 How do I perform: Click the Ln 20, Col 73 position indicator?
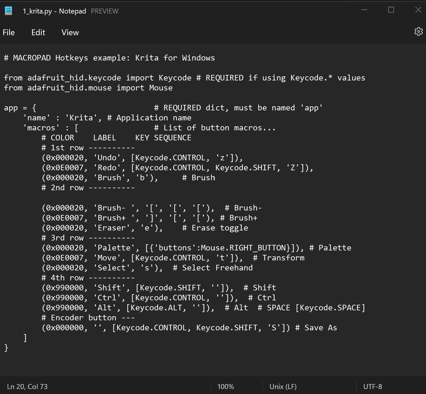[27, 386]
